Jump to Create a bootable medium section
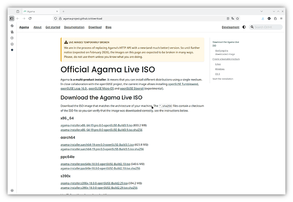The image size is (293, 202). point(226,59)
